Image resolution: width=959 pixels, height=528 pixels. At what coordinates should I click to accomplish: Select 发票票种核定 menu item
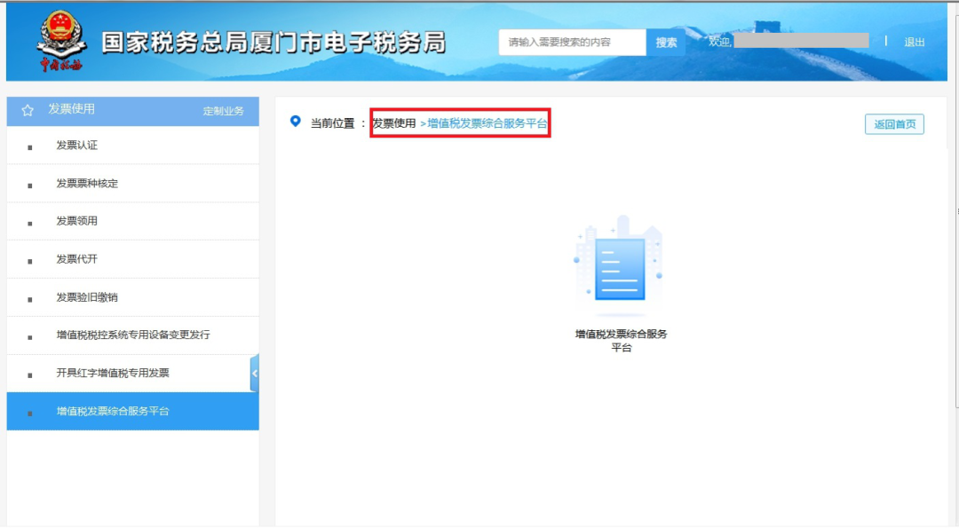click(87, 184)
